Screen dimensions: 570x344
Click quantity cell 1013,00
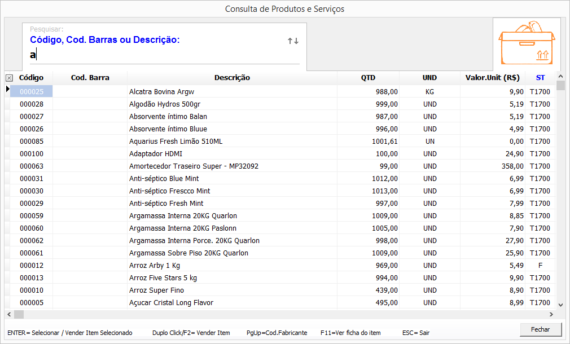point(368,191)
